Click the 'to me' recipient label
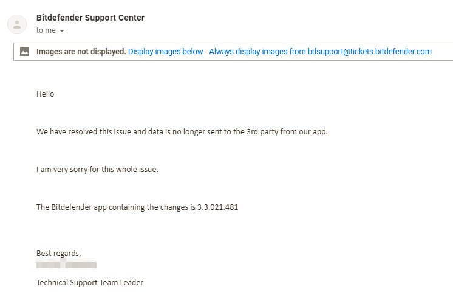The image size is (453, 304). [x=46, y=30]
